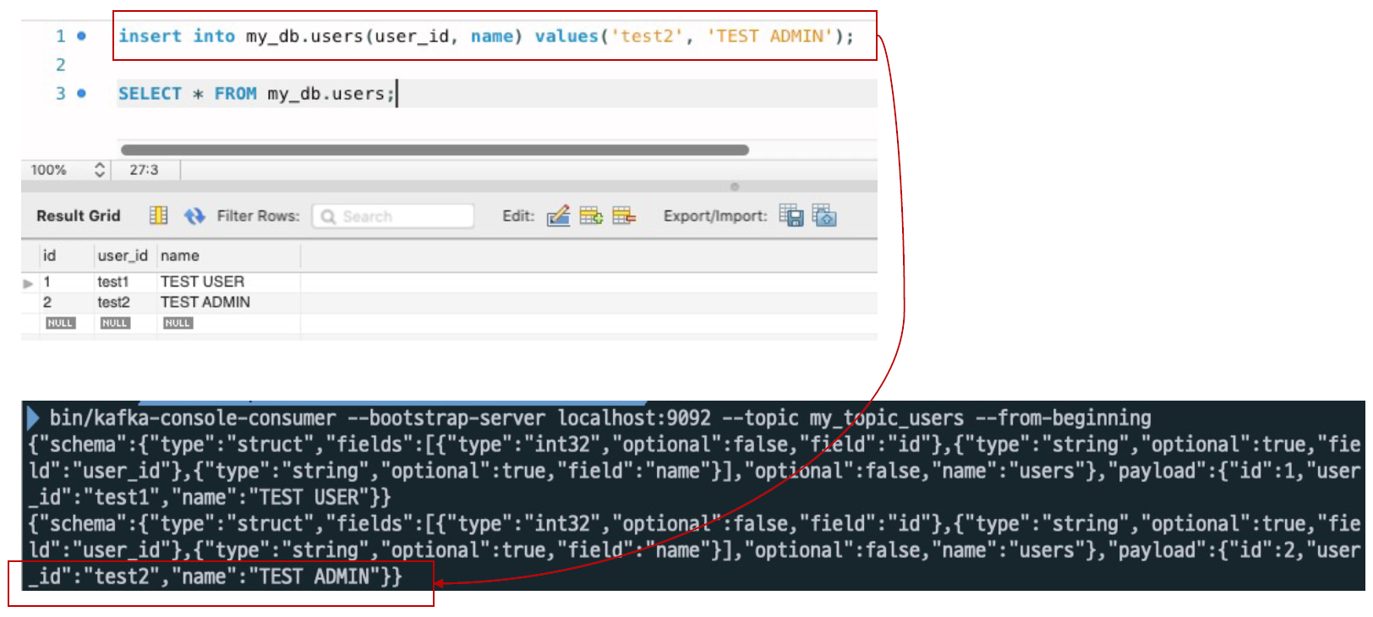Click the delete selected rows icon
This screenshot has height=617, width=1373.
(624, 216)
